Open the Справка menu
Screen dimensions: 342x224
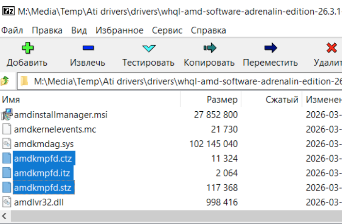(x=208, y=30)
